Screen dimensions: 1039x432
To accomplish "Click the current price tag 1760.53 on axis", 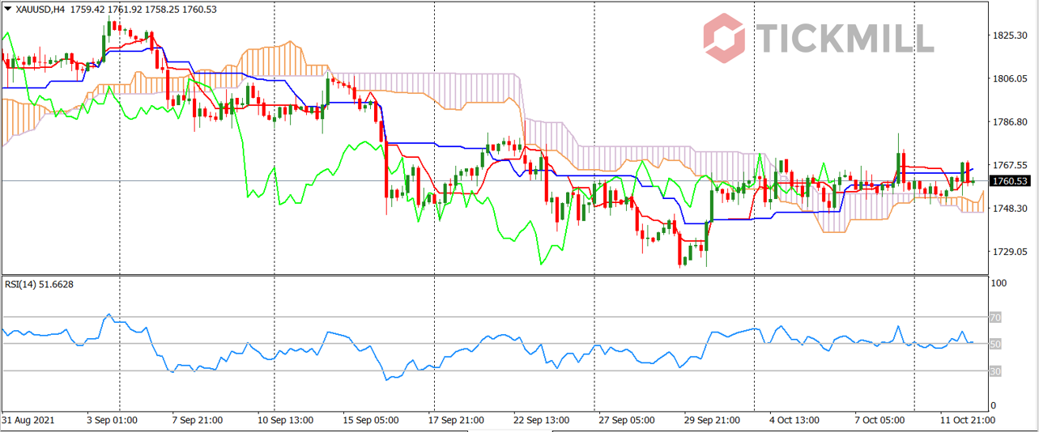I will pyautogui.click(x=1009, y=181).
